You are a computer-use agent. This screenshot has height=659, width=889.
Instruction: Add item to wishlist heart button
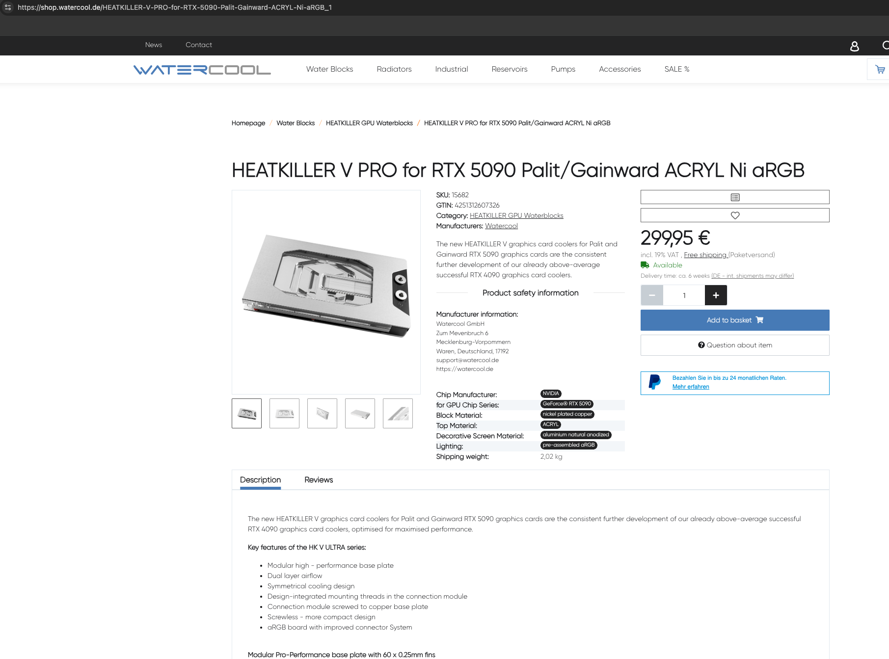coord(735,215)
